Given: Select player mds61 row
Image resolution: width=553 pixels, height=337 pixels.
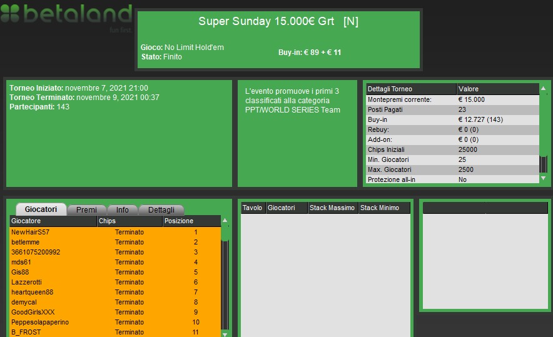Looking at the screenshot, I should (115, 262).
